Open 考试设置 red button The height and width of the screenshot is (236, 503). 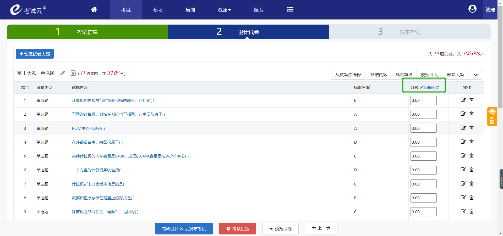237,229
